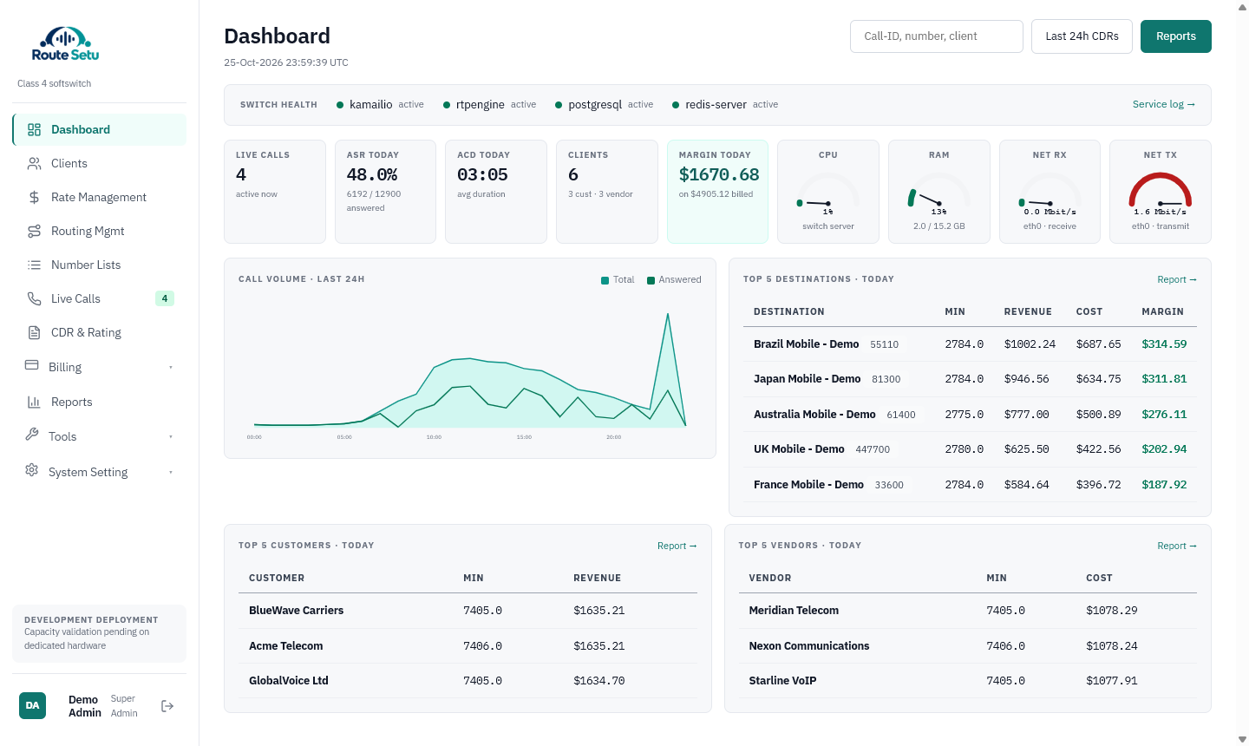1249x746 pixels.
Task: Click the Route Setu logo
Action: (x=65, y=44)
